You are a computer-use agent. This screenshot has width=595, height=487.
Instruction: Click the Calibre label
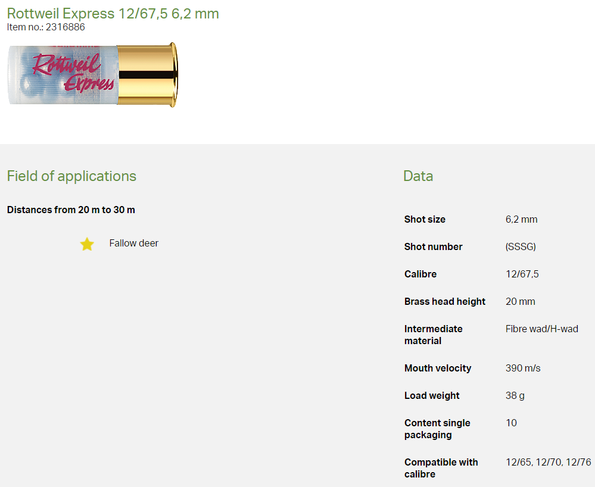click(420, 274)
